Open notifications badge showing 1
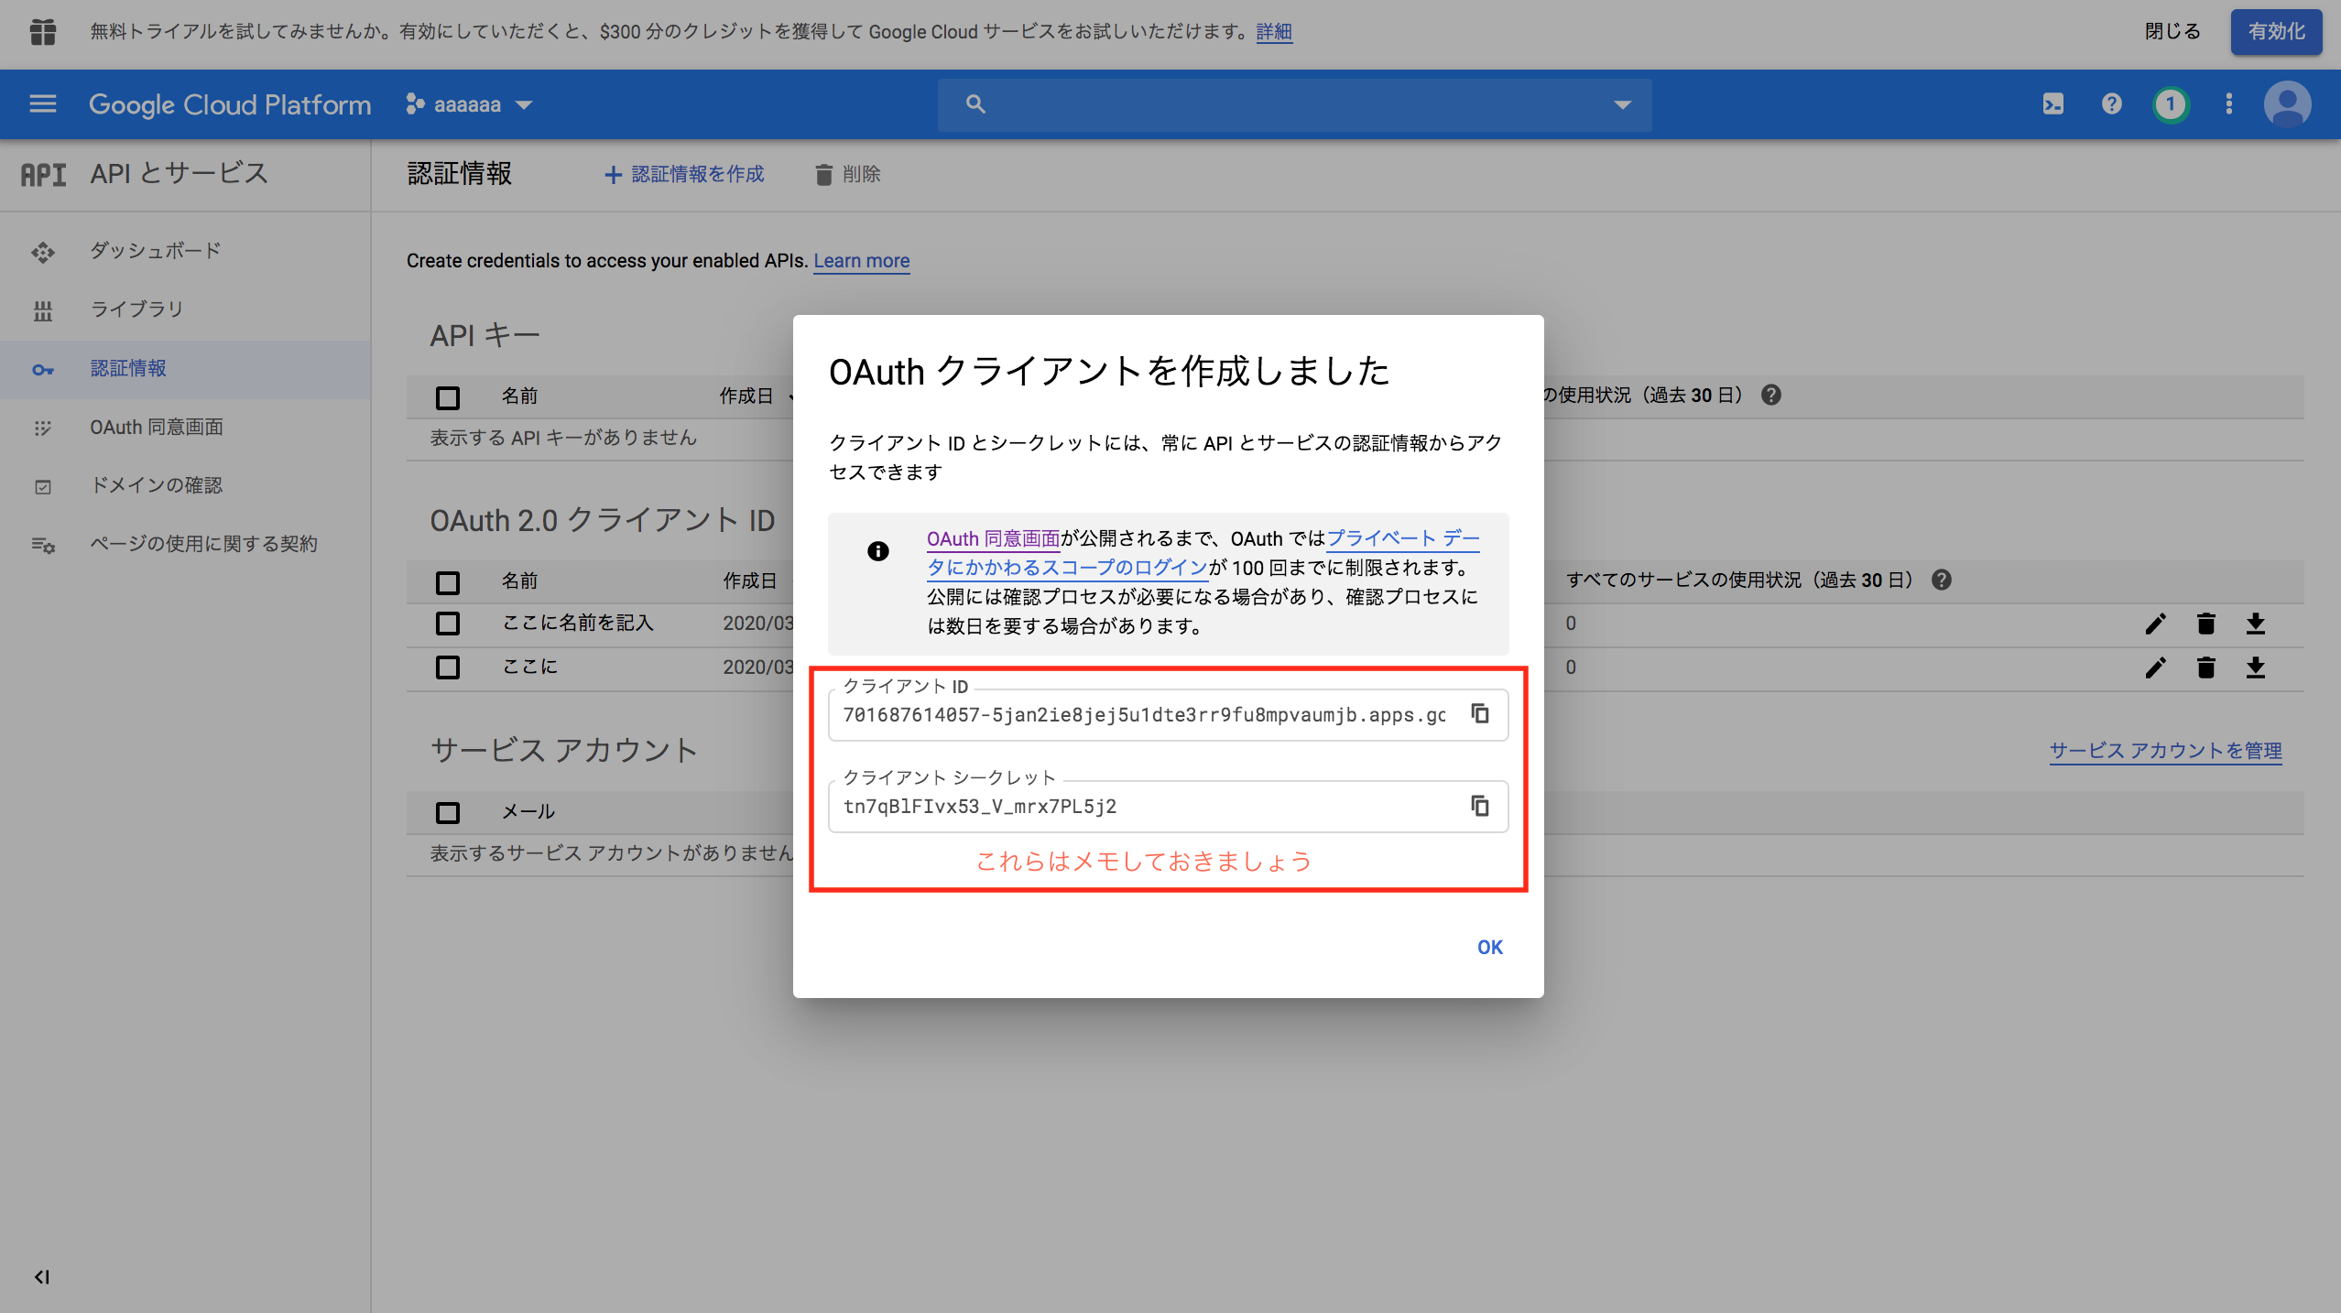Screen dimensions: 2341x1313 (2170, 104)
